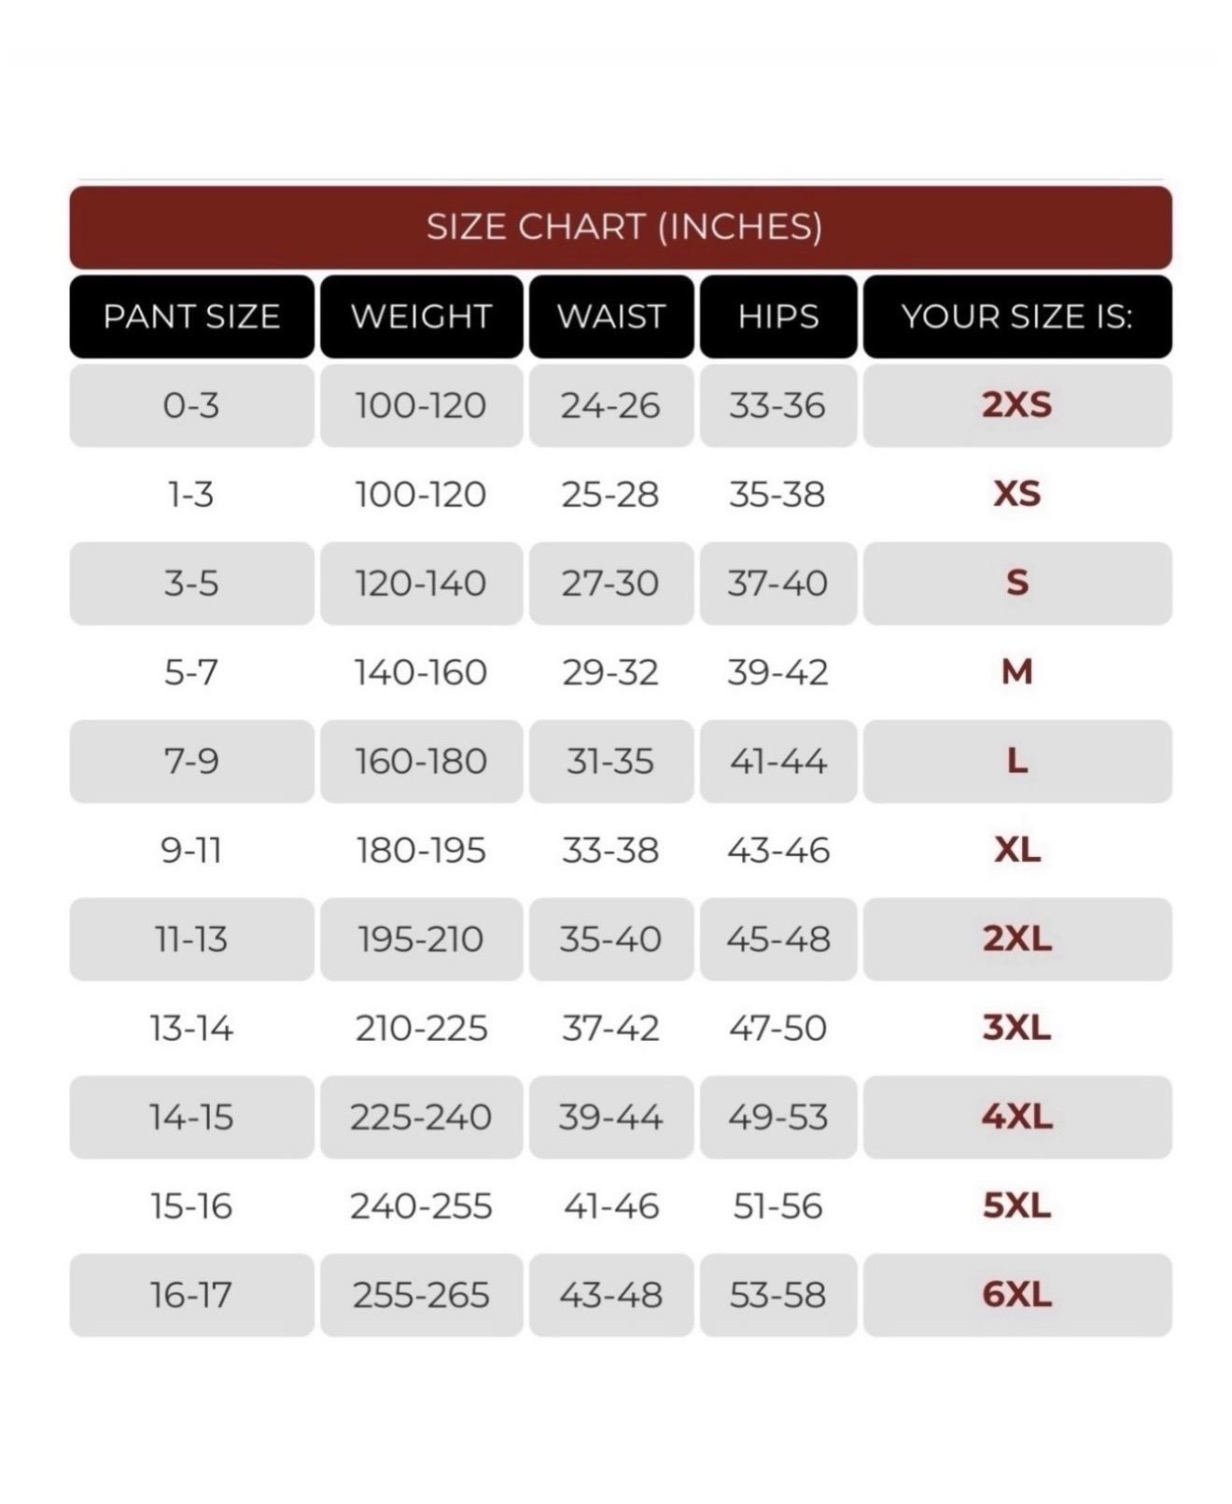Choose the XS size label
The image size is (1232, 1504).
pos(1016,494)
